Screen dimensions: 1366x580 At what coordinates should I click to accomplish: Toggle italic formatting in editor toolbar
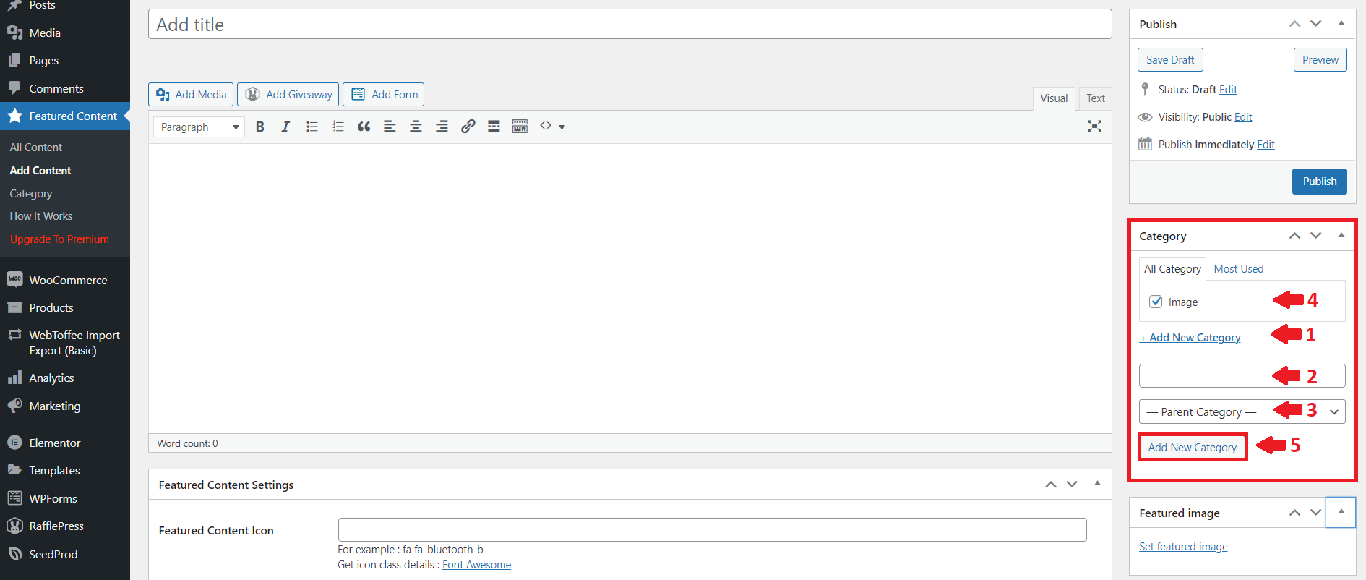click(285, 127)
